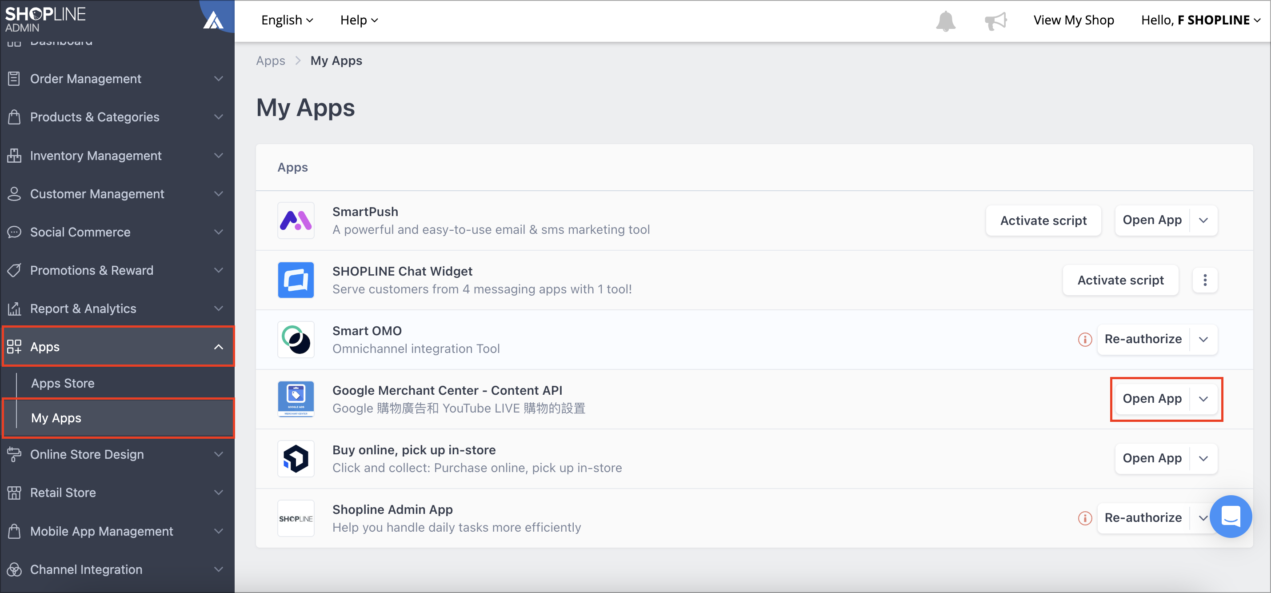Screen dimensions: 1271x593
Task: Expand Google Merchant Center Open App dropdown arrow
Action: pyautogui.click(x=1203, y=399)
